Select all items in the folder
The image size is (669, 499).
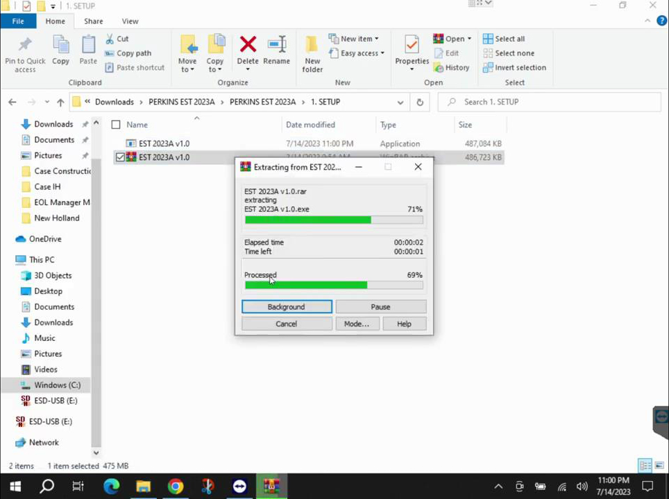point(504,39)
